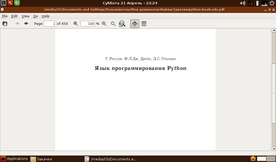276x162 pixels.
Task: Click the zoom percentage field showing 100
Action: pyautogui.click(x=88, y=23)
